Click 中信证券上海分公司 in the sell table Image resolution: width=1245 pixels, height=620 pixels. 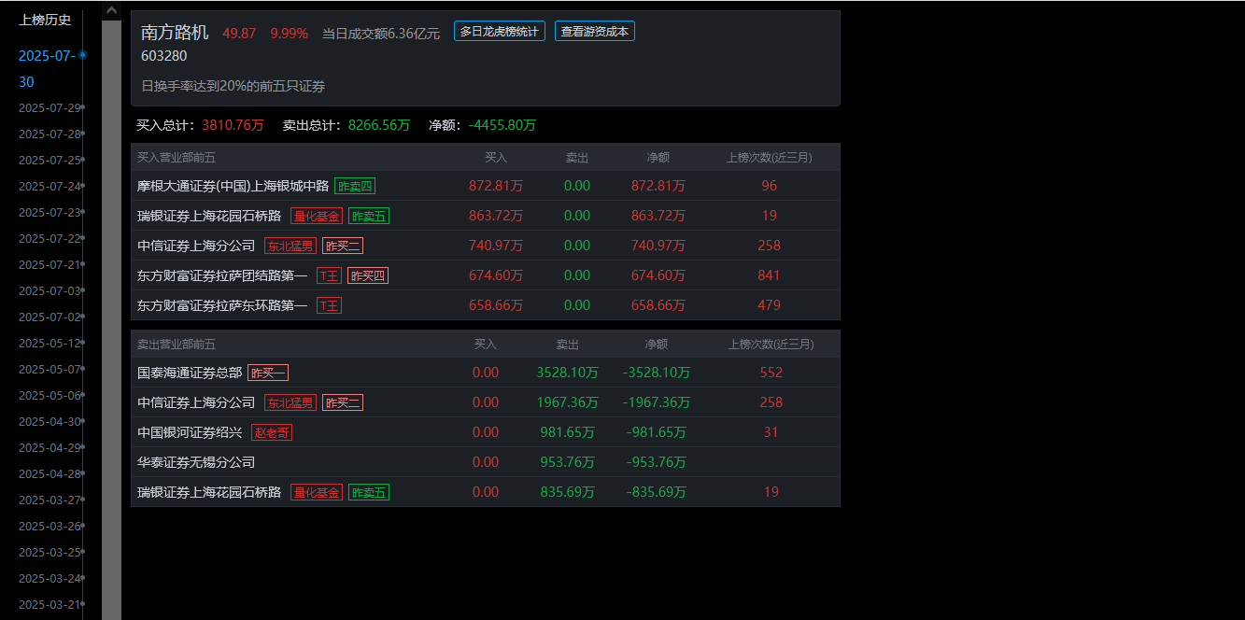tap(196, 402)
